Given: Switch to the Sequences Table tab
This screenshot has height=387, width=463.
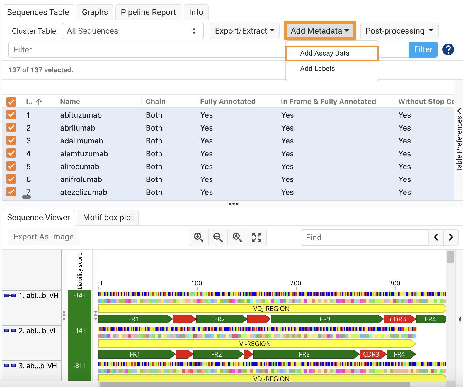Looking at the screenshot, I should 38,12.
